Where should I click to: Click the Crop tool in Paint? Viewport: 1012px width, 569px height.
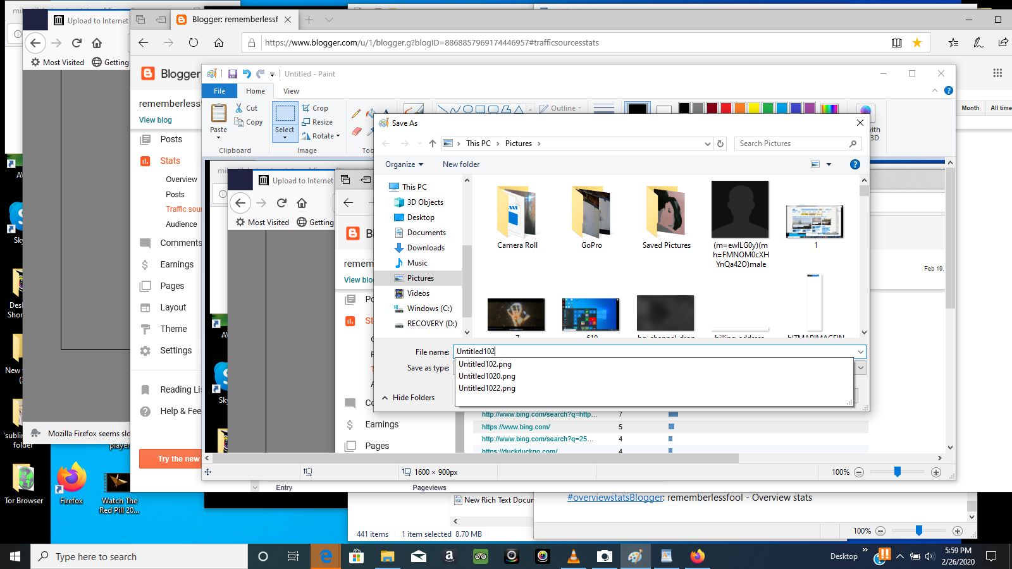coord(315,108)
